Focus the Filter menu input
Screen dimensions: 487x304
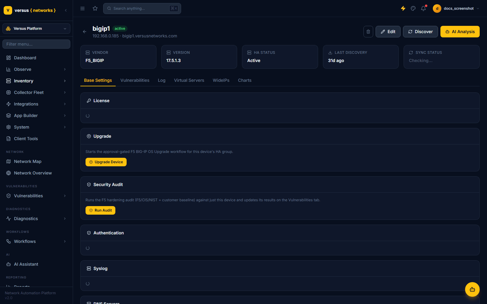(x=37, y=44)
